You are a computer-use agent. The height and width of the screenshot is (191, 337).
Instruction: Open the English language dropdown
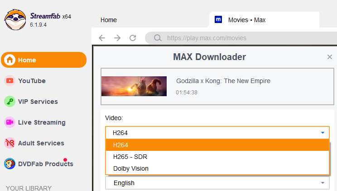(217, 183)
